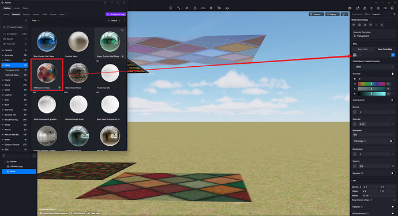Image resolution: width=398 pixels, height=216 pixels.
Task: Select Plane in scene list
Action: (19, 172)
